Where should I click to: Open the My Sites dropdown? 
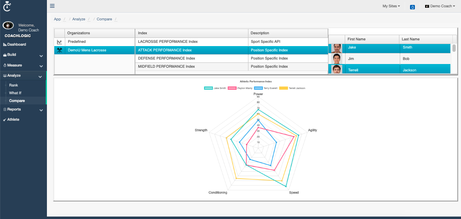pyautogui.click(x=391, y=6)
